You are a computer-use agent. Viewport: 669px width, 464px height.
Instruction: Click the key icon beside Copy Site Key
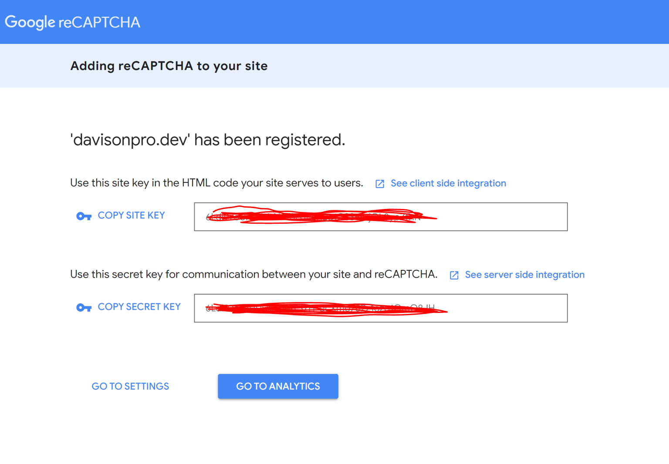coord(84,216)
